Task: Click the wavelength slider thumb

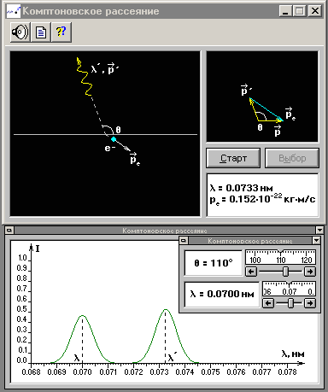Action: [x=290, y=303]
